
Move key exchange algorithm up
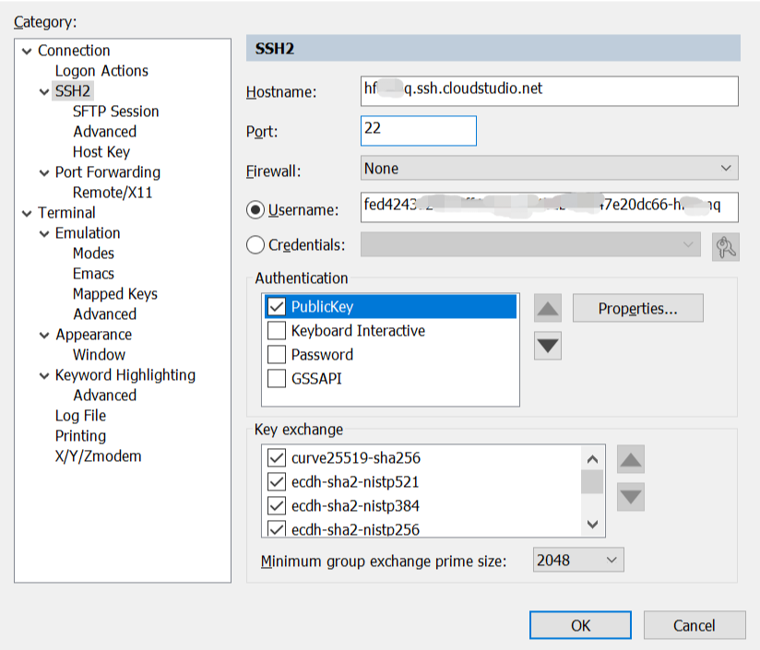tap(631, 459)
